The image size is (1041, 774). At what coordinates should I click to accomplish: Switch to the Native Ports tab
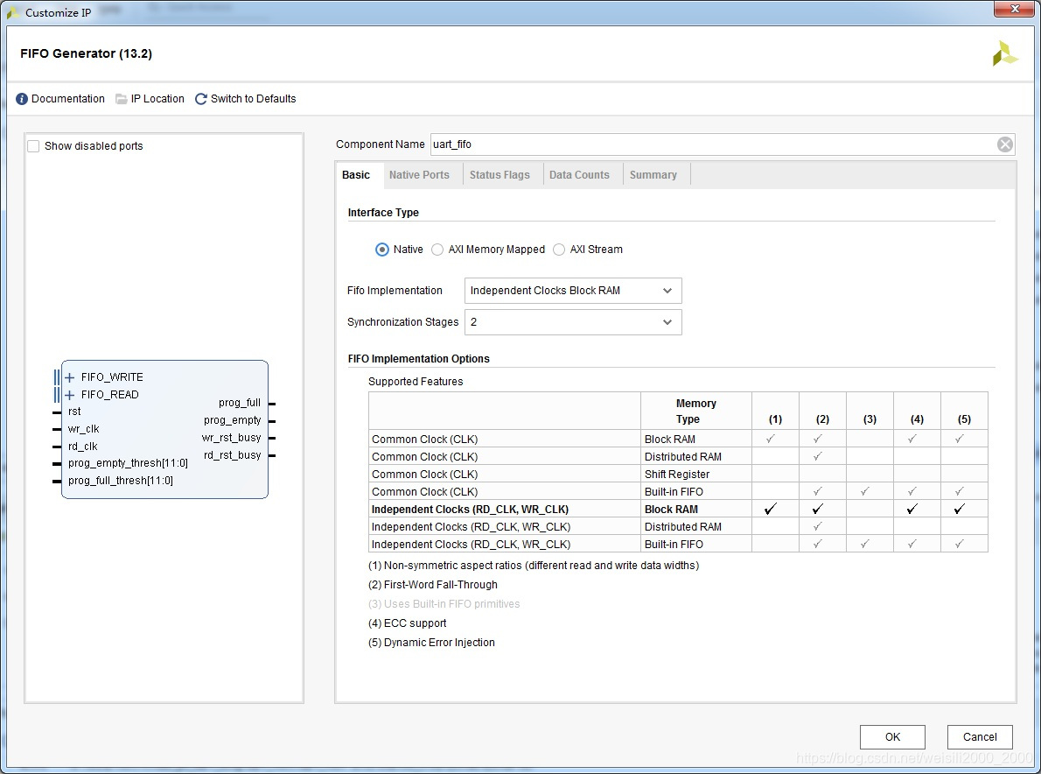419,175
